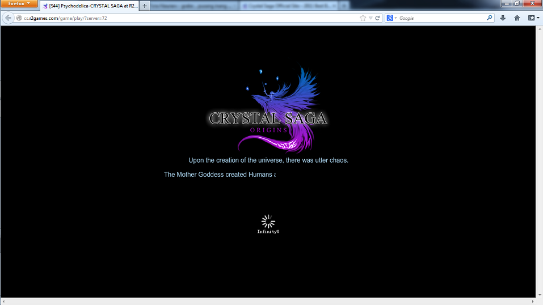
Task: Click the search magnifier icon
Action: (490, 18)
